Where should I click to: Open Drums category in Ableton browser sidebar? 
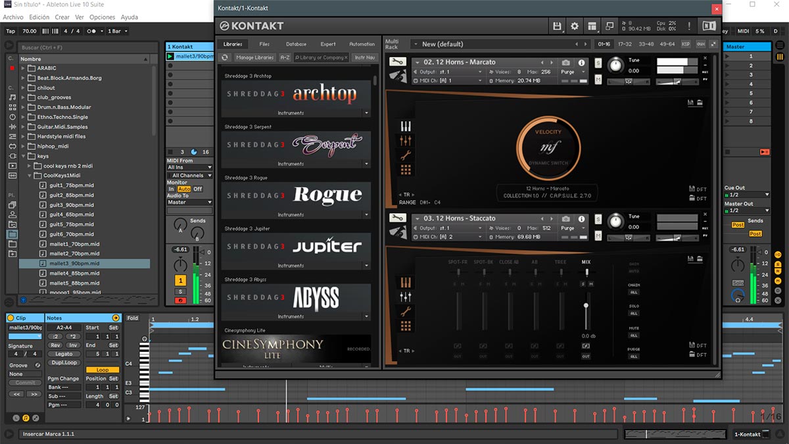tap(12, 107)
